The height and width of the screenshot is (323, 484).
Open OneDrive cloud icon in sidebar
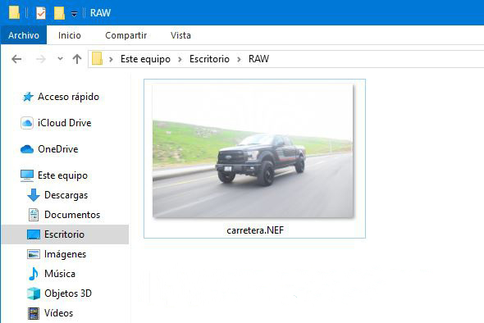click(x=27, y=149)
